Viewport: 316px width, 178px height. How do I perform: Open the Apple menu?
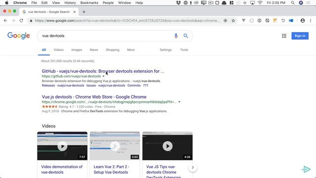point(6,3)
